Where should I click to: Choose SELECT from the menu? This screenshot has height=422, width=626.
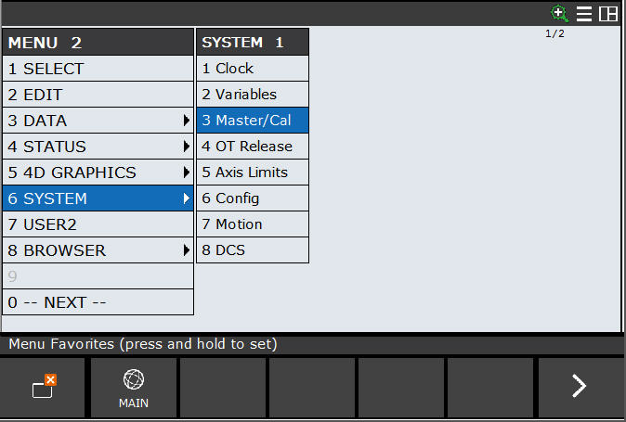tap(98, 69)
